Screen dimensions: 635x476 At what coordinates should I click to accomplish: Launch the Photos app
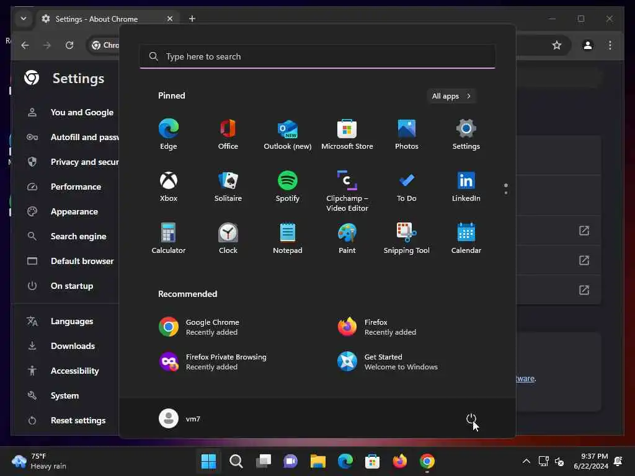click(x=407, y=134)
